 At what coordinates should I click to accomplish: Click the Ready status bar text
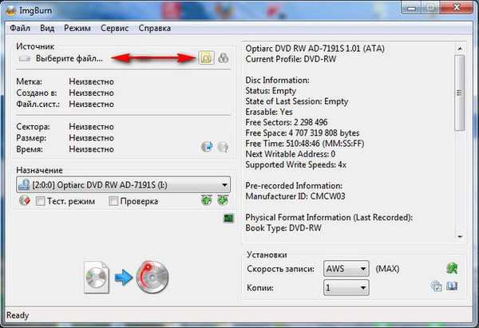pyautogui.click(x=18, y=315)
